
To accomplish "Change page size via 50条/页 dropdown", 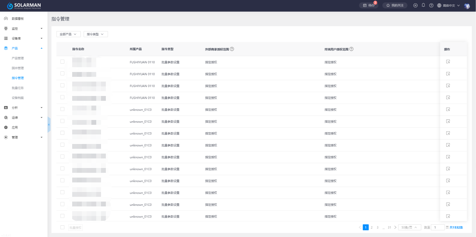I will [409, 227].
